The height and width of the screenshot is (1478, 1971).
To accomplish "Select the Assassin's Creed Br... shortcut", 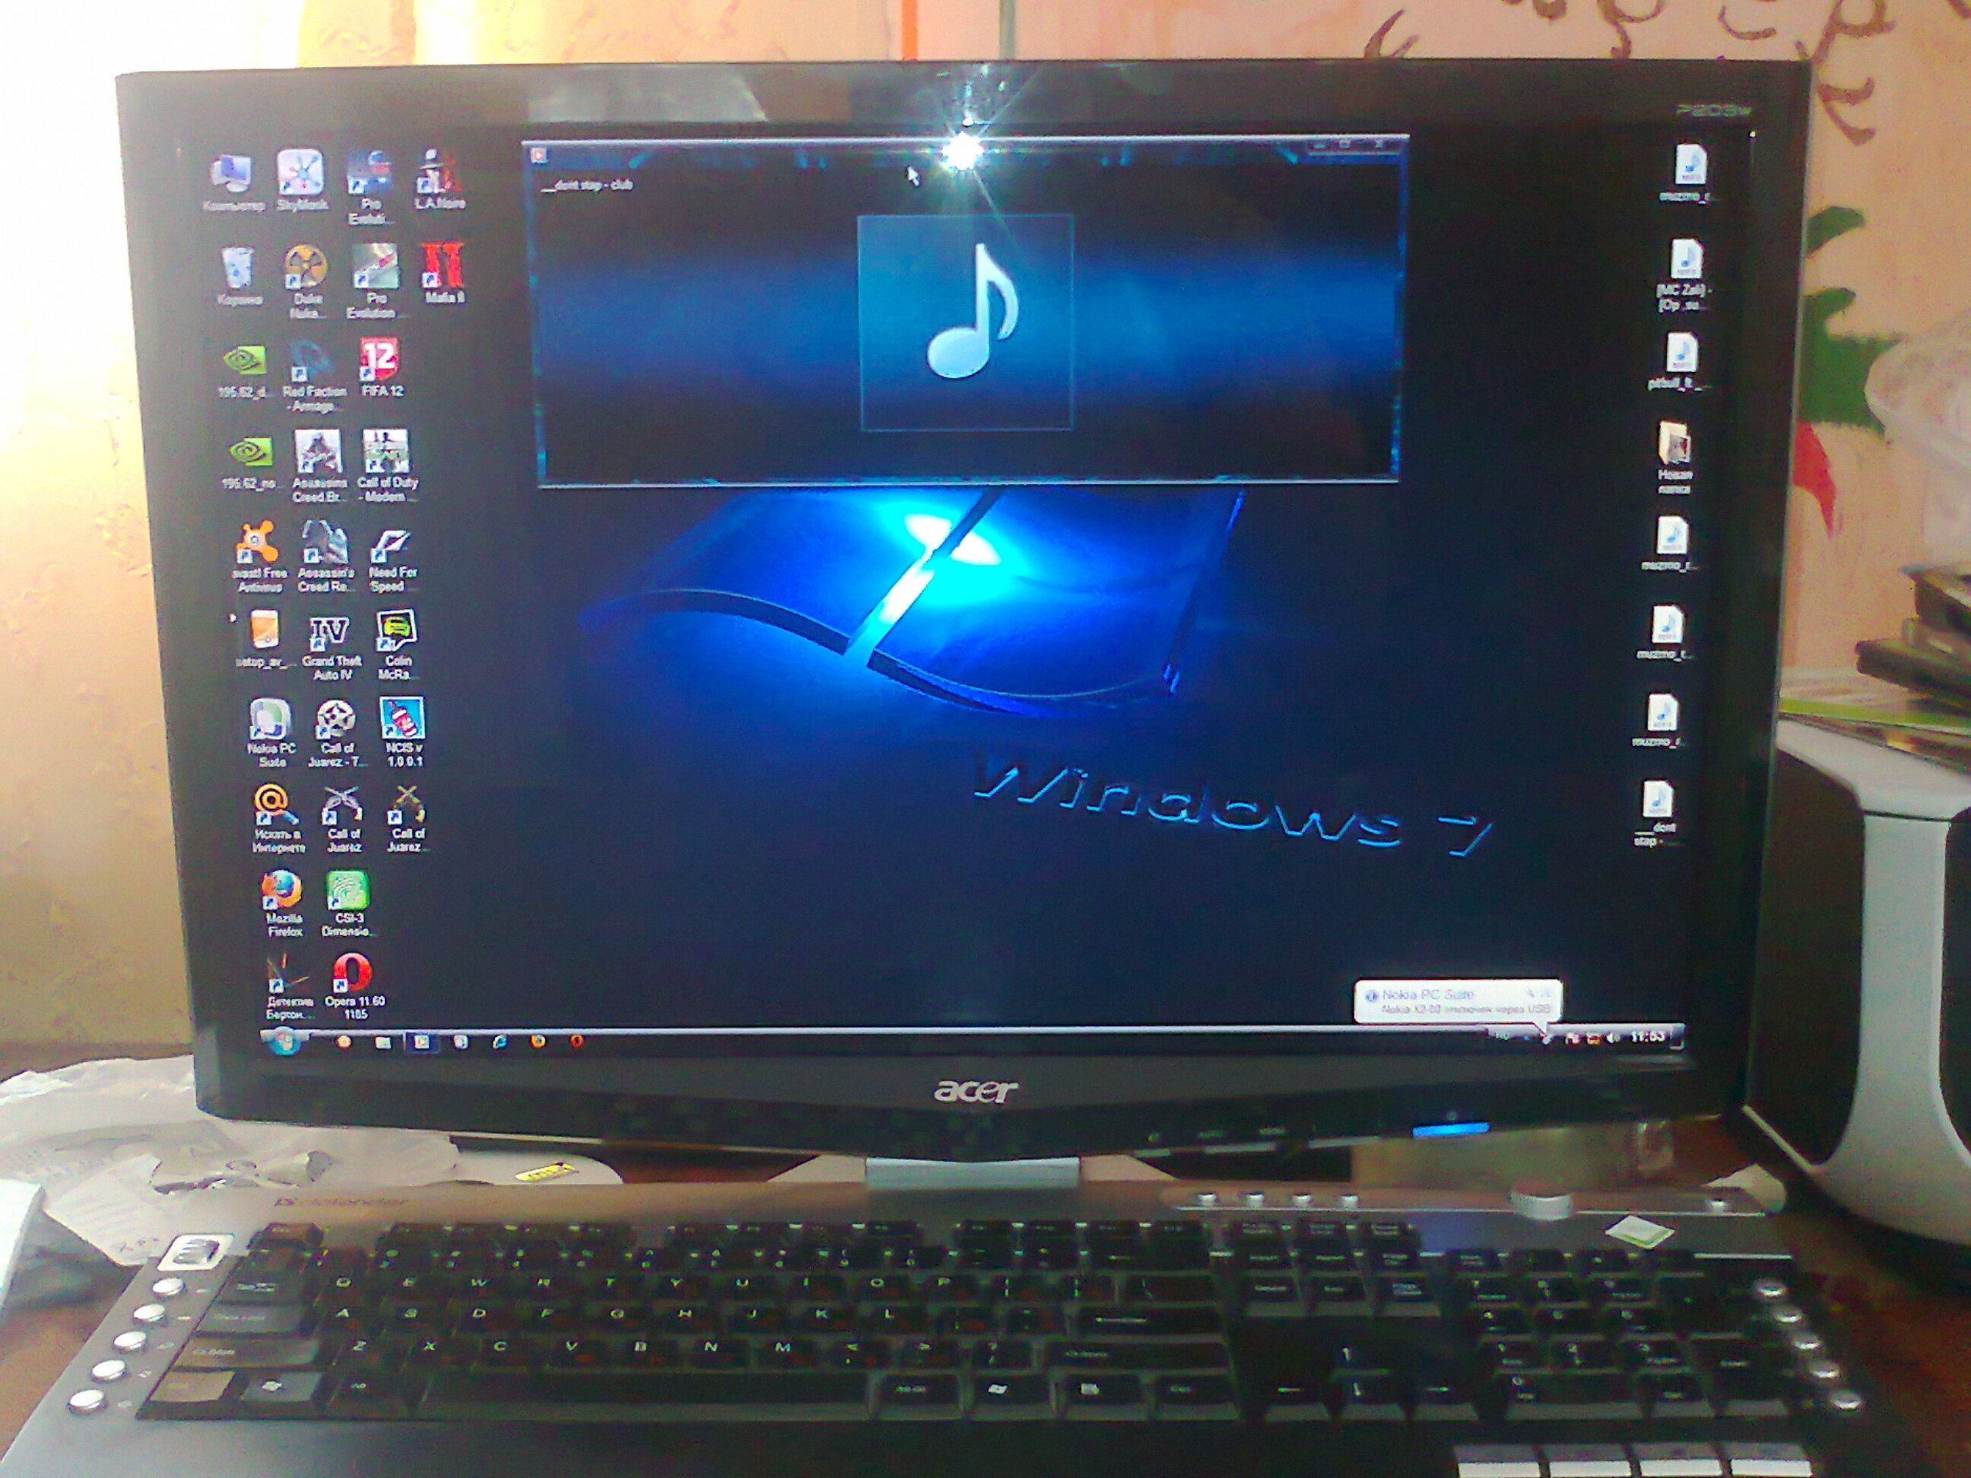I will 318,466.
